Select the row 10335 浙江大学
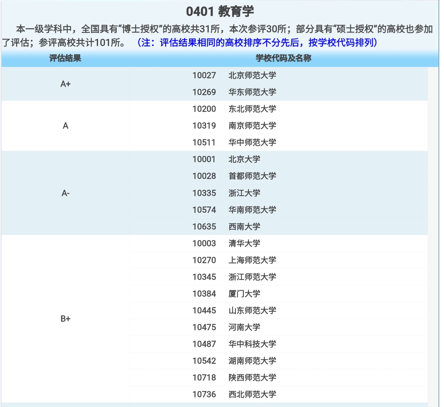The height and width of the screenshot is (407, 444). pyautogui.click(x=279, y=193)
